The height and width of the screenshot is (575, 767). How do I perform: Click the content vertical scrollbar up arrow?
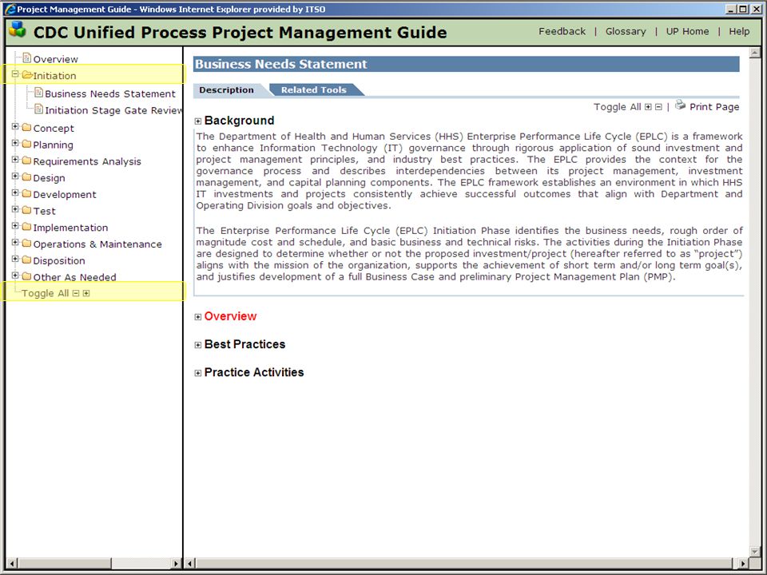click(x=755, y=53)
